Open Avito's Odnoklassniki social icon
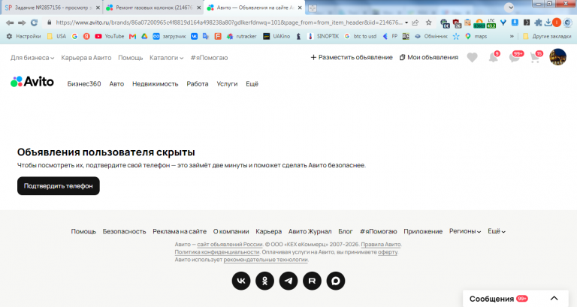 click(264, 281)
